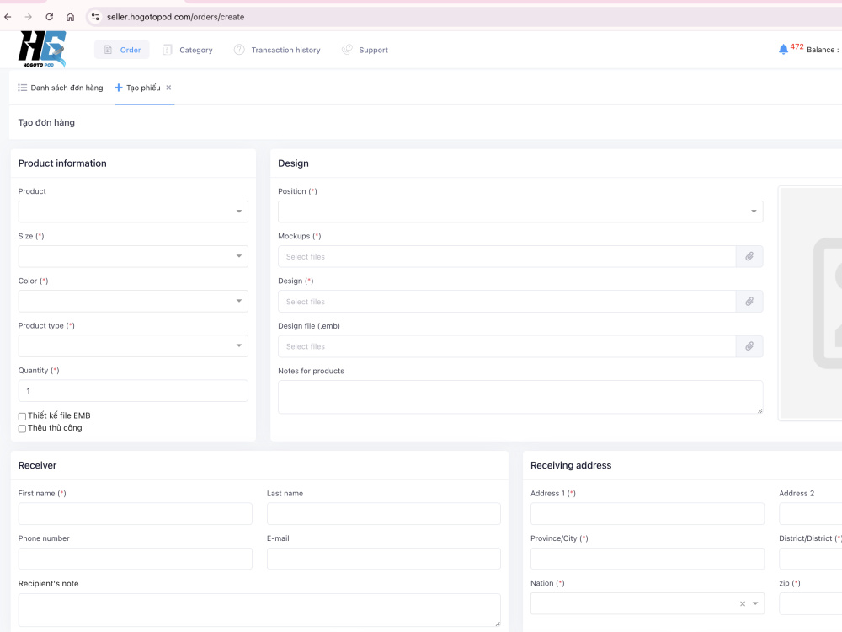
Task: Click the list icon beside Danh sách đơn hàng
Action: point(22,88)
